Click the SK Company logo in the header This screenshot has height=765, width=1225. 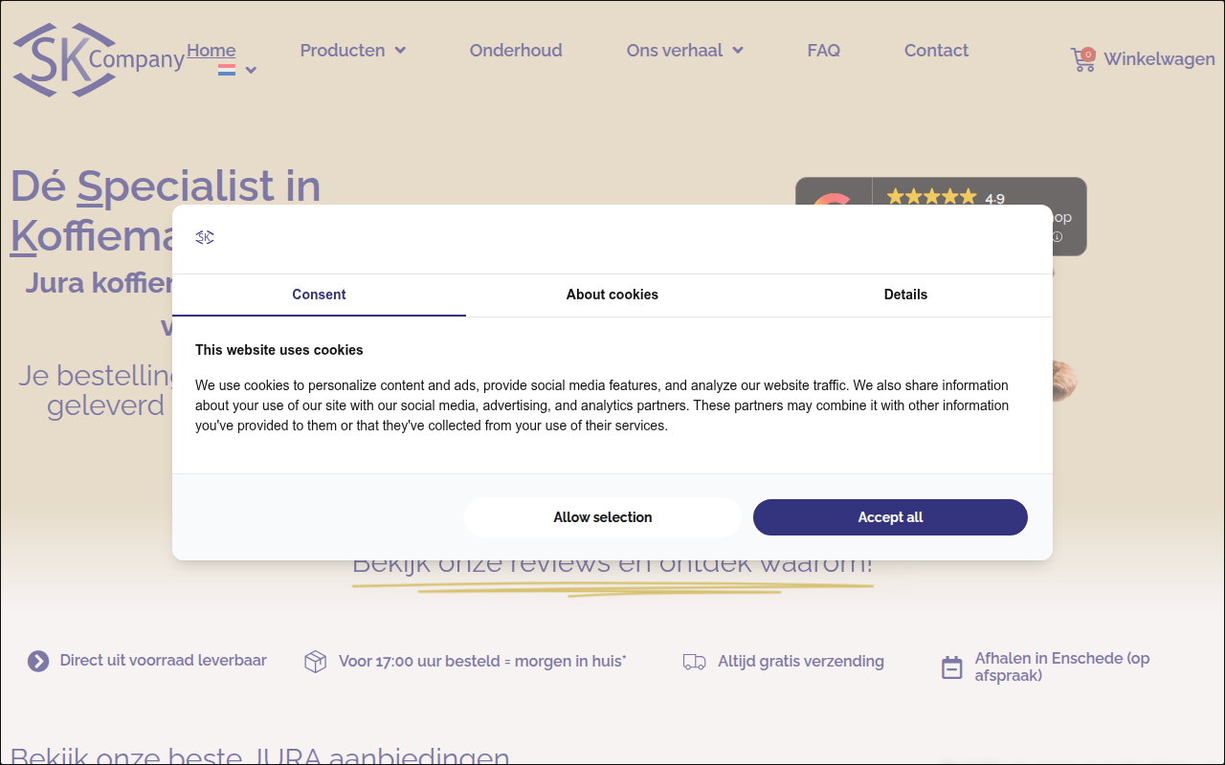(98, 60)
